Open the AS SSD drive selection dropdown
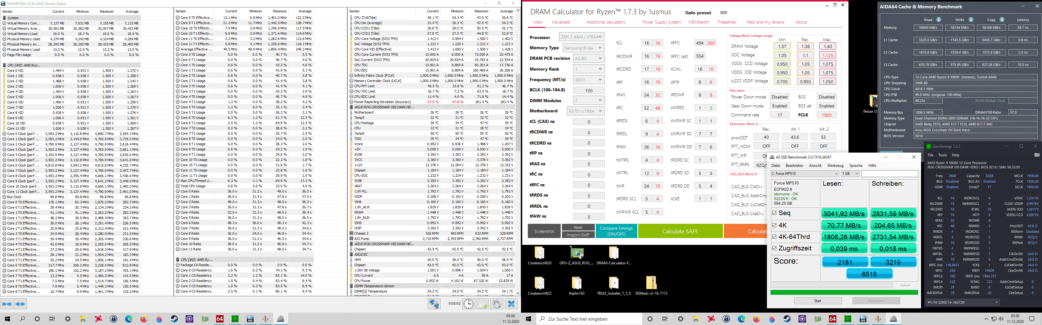Viewport: 1042px width, 325px height. tap(804, 174)
